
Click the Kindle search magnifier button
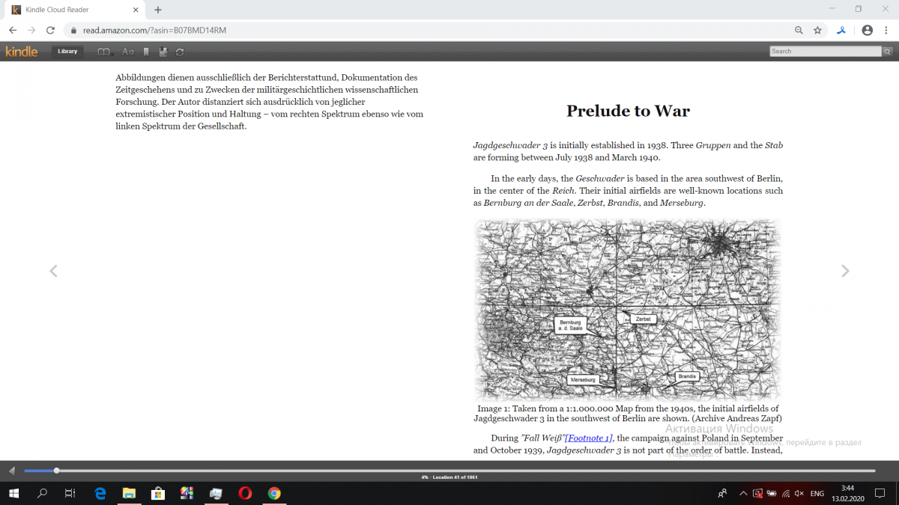tap(887, 52)
